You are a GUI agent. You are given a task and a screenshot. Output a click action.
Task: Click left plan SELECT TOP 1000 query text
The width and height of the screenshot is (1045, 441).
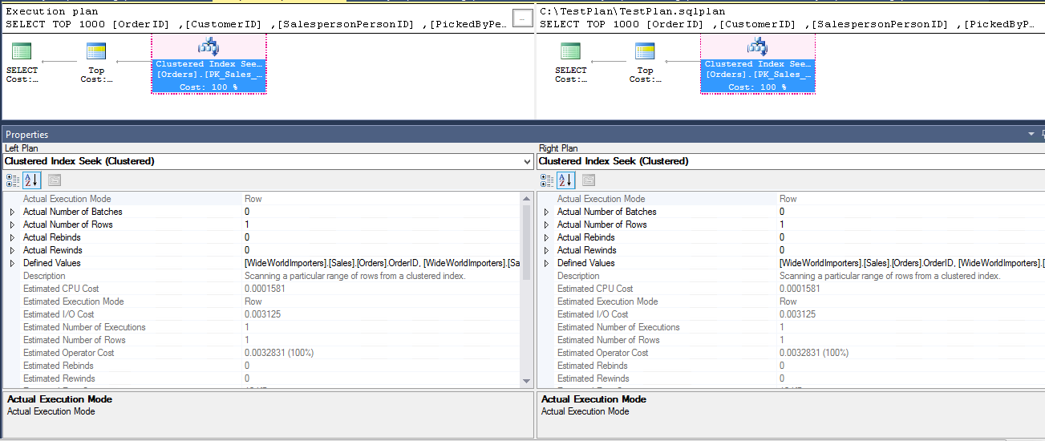257,24
